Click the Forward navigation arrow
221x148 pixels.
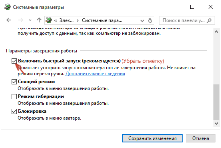pyautogui.click(x=21, y=20)
